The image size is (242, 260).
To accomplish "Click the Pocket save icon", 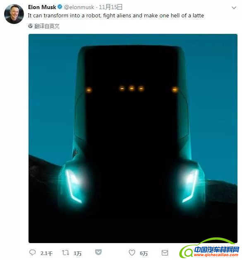I will click(98, 252).
